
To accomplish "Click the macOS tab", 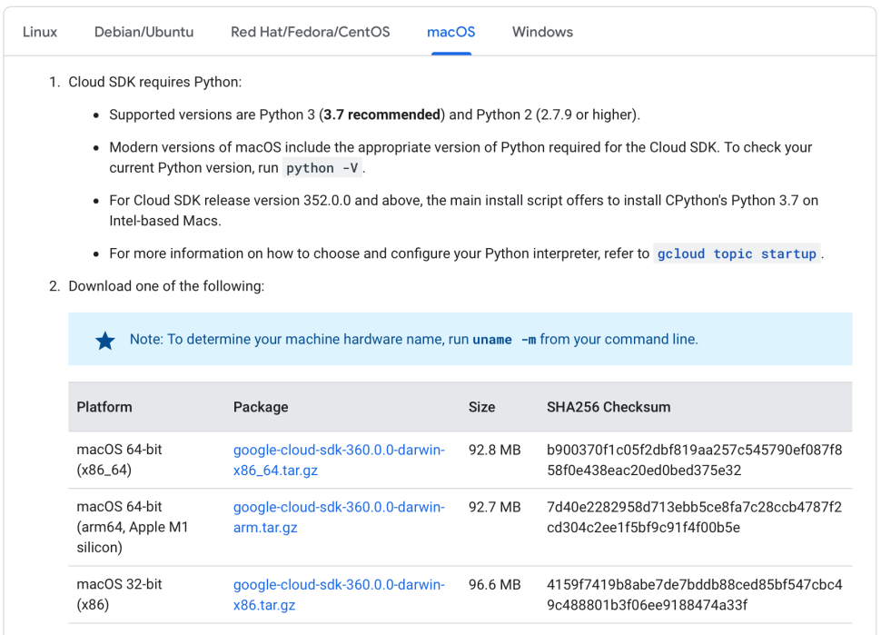I will 450,32.
